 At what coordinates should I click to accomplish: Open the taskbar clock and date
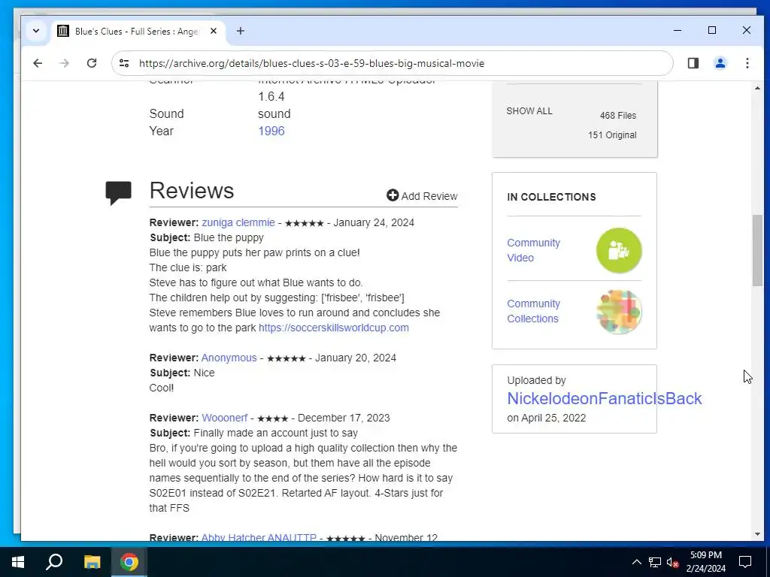coord(705,562)
